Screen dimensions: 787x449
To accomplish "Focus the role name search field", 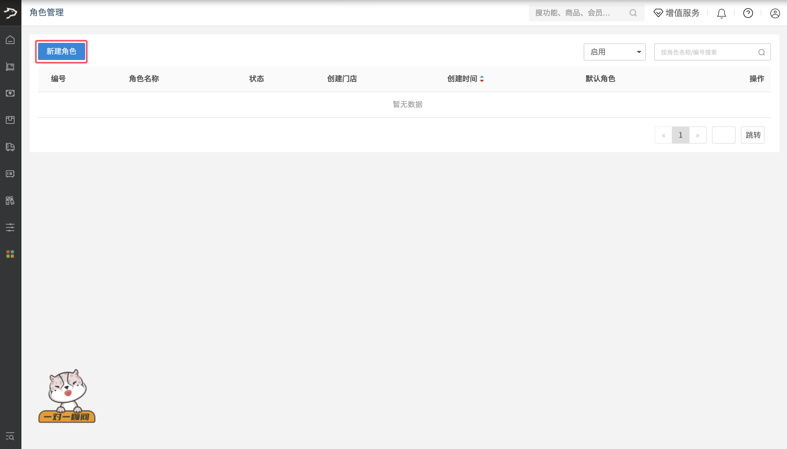I will pyautogui.click(x=707, y=52).
